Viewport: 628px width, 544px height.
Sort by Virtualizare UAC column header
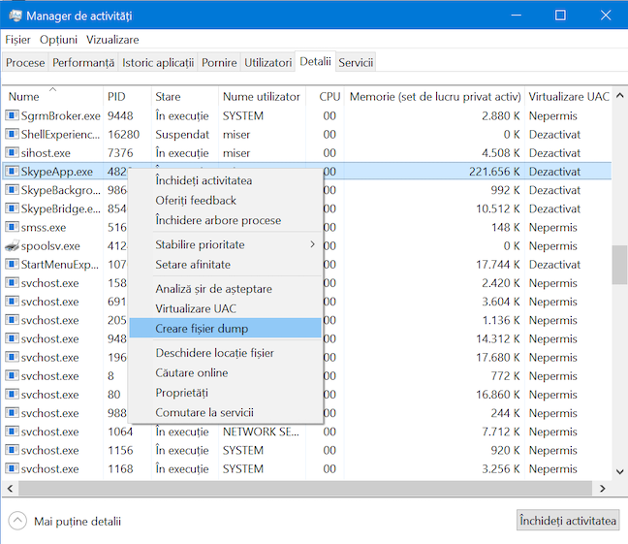pos(568,96)
